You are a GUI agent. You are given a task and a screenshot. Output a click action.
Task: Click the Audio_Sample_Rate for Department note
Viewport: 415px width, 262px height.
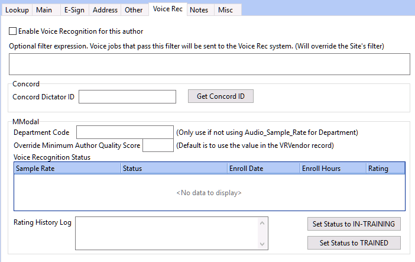click(x=267, y=132)
